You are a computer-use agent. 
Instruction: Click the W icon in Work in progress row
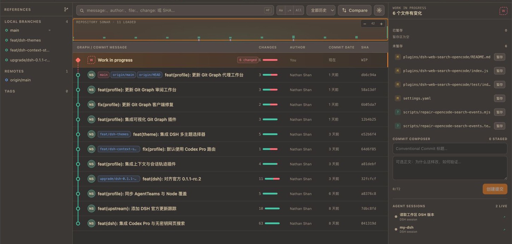[x=91, y=60]
